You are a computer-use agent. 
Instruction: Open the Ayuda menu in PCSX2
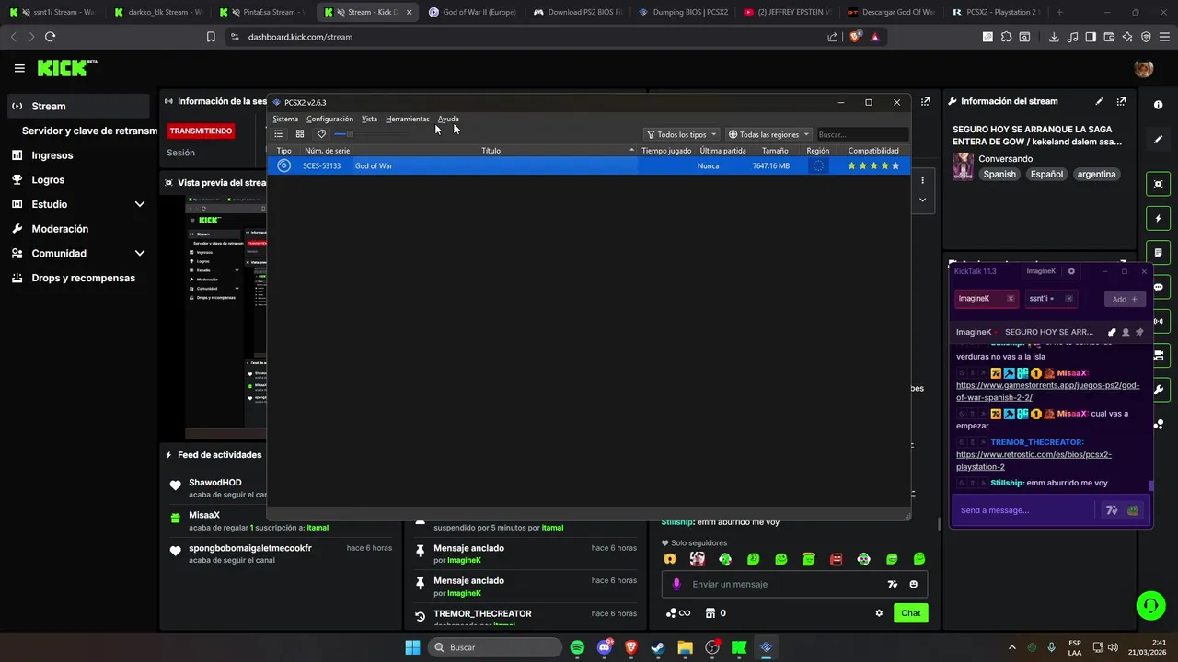click(x=448, y=119)
